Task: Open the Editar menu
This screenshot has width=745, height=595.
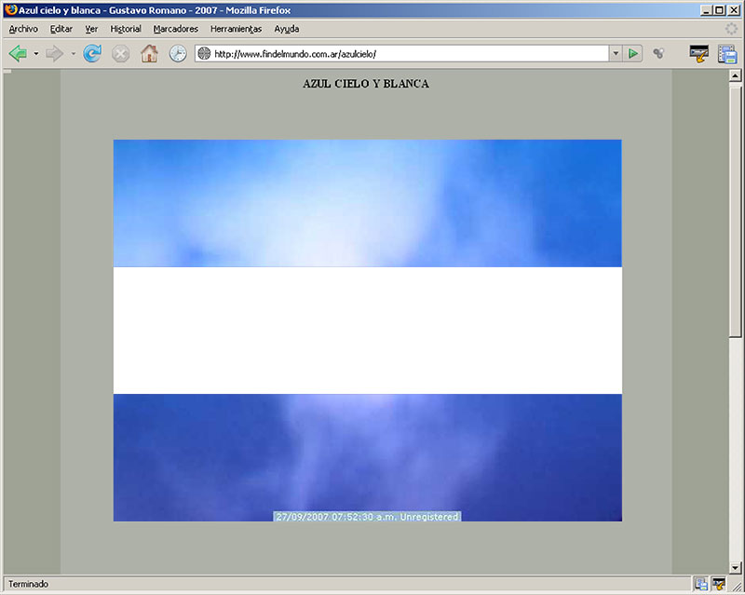Action: [x=61, y=29]
